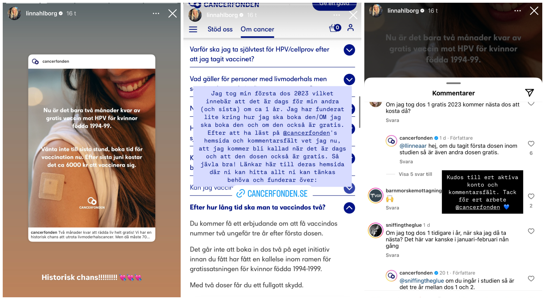Expand the livmoderhals question chevron
Image resolution: width=545 pixels, height=300 pixels.
pyautogui.click(x=349, y=80)
